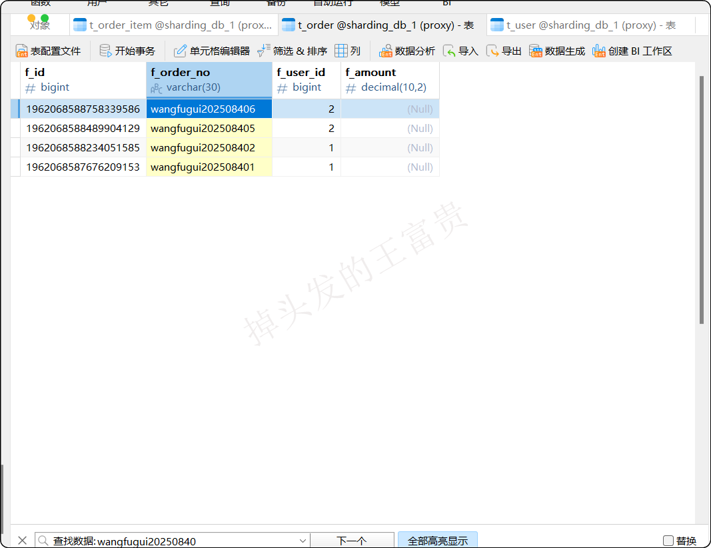Switch to the t_user table tab
The image size is (711, 548).
[x=591, y=25]
